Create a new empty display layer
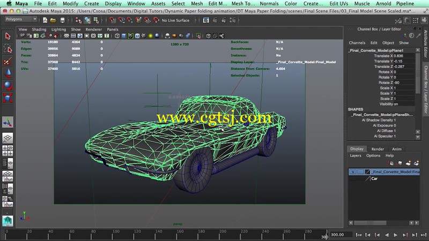Image resolution: width=429 pixels, height=241 pixels. pos(408,163)
